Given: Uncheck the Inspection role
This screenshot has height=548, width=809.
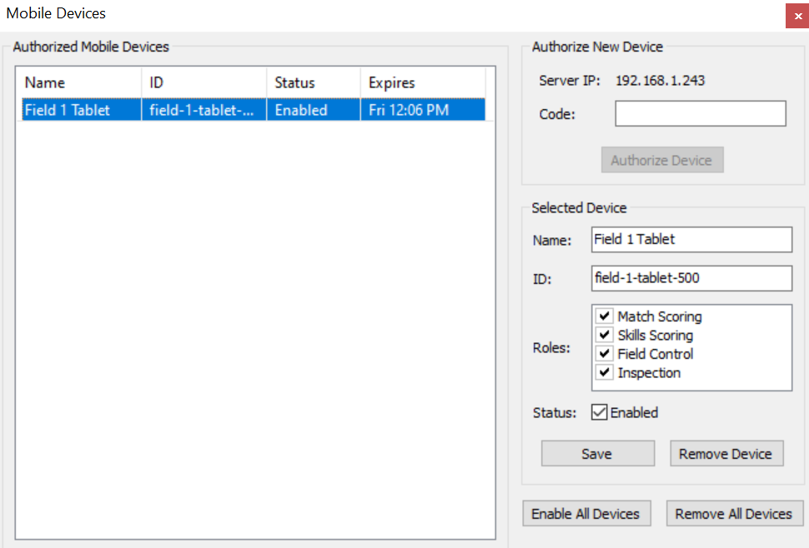Looking at the screenshot, I should [605, 372].
